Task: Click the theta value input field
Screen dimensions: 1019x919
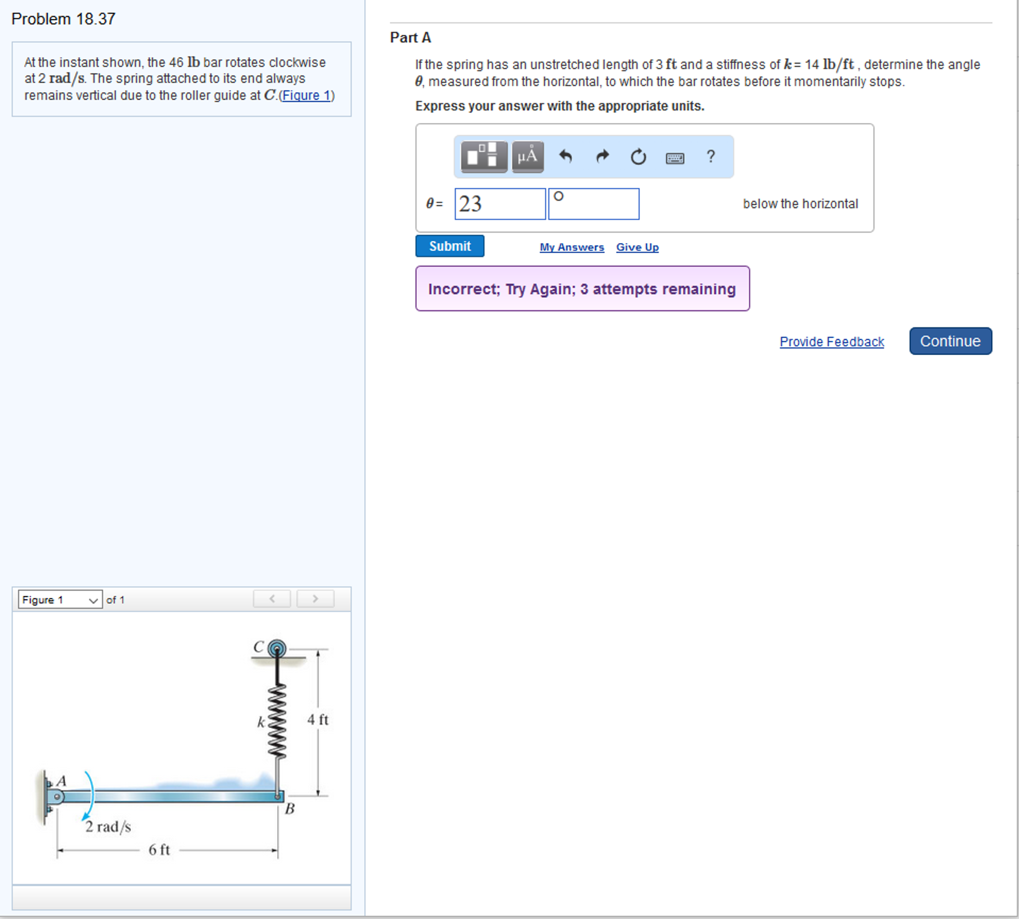Action: tap(500, 204)
